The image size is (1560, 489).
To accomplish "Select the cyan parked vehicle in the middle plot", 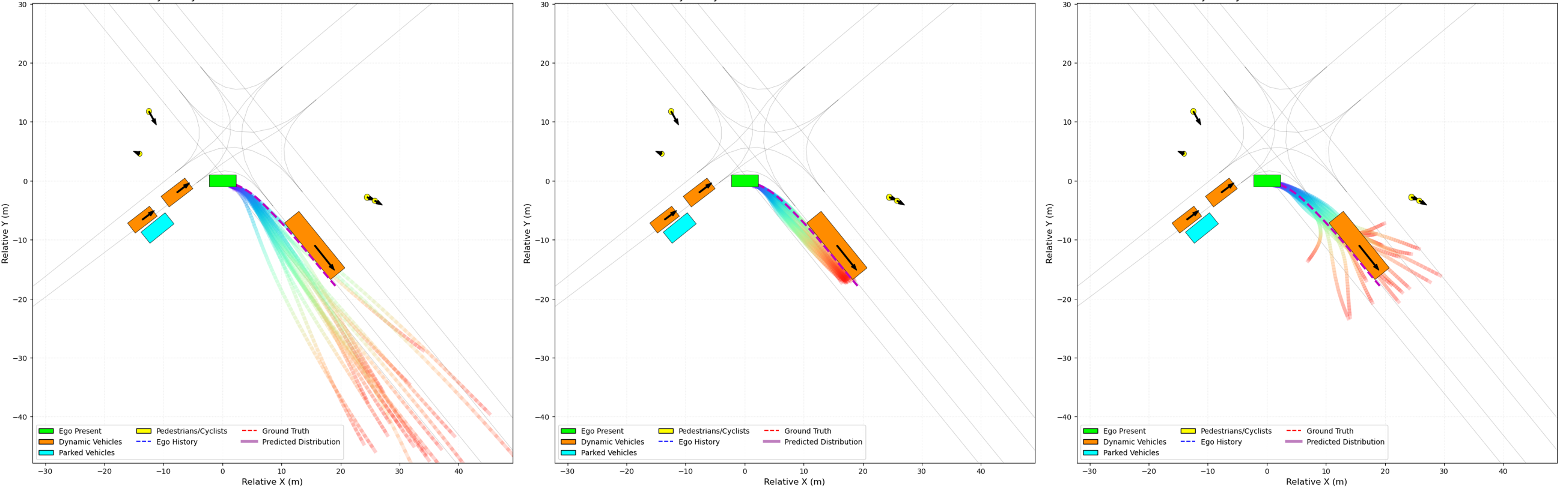I will (x=680, y=228).
